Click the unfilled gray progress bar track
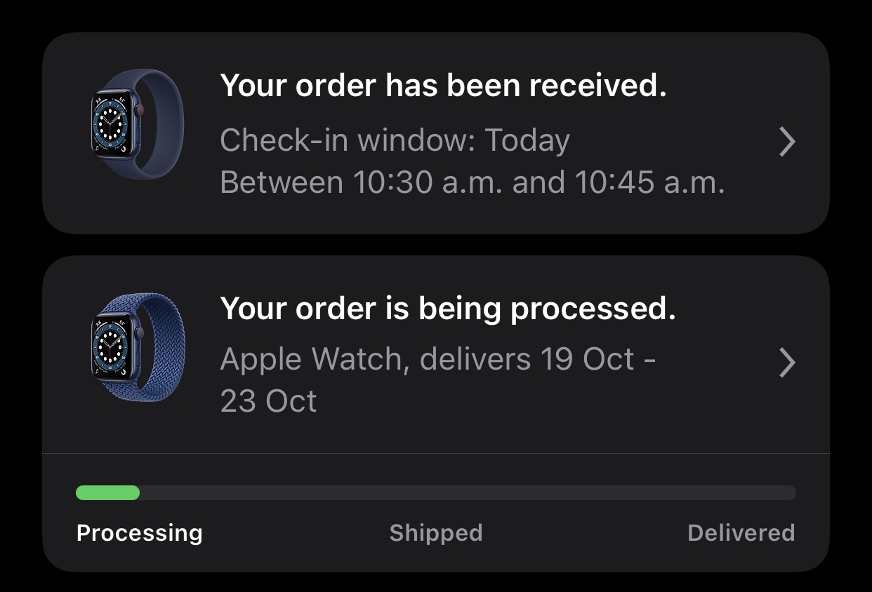Viewport: 872px width, 592px height. pyautogui.click(x=468, y=493)
